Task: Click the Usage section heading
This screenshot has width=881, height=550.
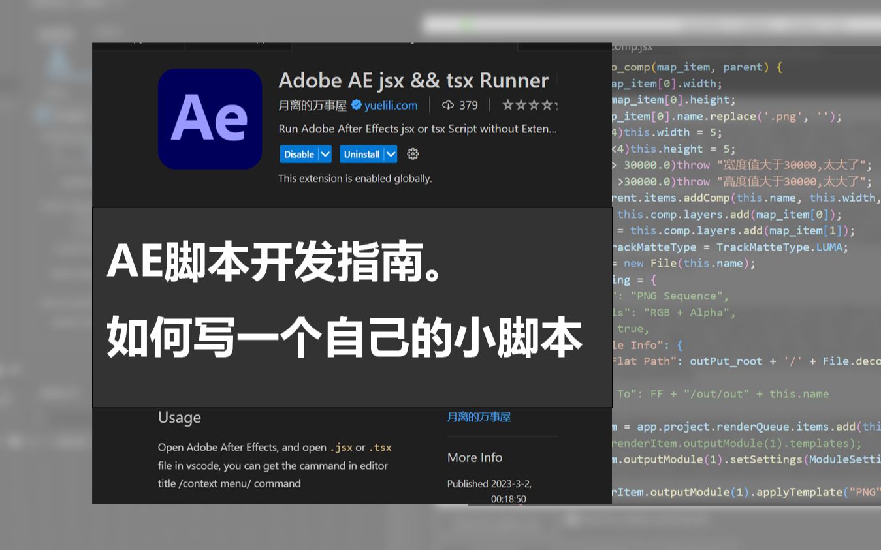Action: coord(179,418)
